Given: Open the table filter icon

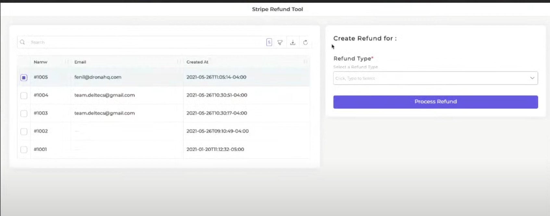Looking at the screenshot, I should [x=280, y=42].
